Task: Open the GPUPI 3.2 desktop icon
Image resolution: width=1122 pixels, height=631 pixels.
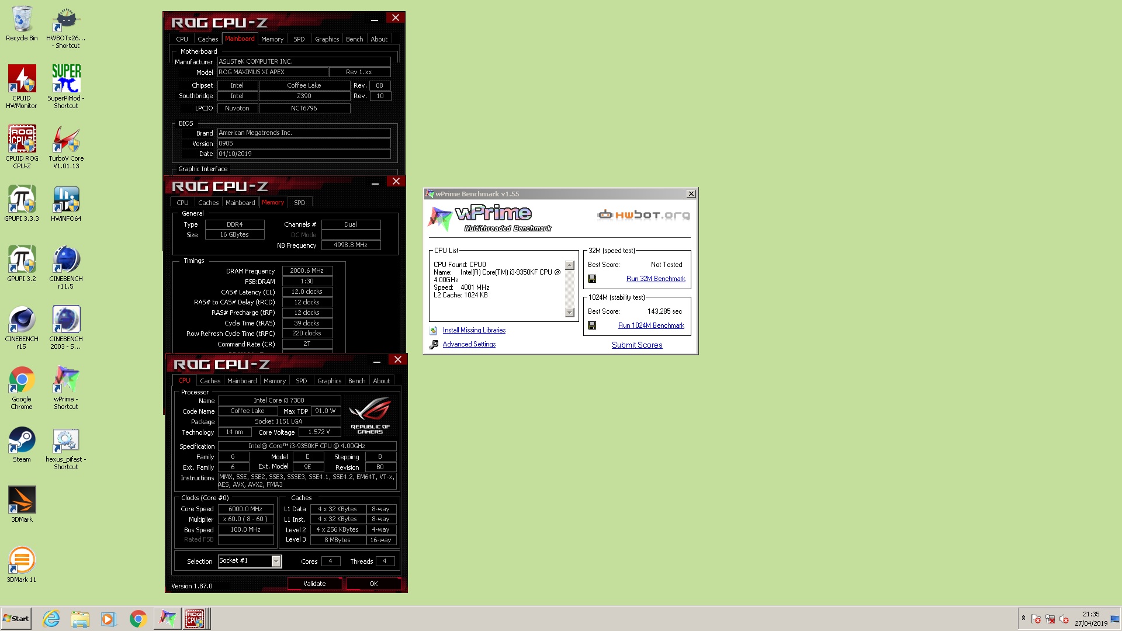Action: pyautogui.click(x=22, y=264)
